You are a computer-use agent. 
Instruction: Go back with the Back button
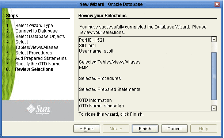(87, 129)
